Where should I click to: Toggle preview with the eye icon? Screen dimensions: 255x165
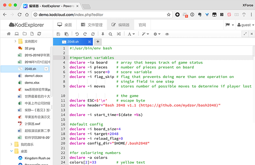(167, 34)
